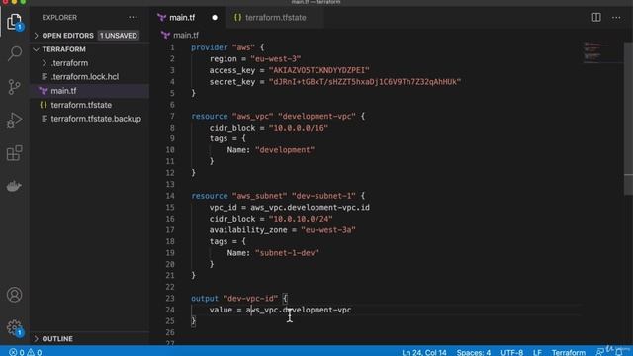Open the errors and warnings status indicator
Image resolution: width=633 pixels, height=356 pixels.
[25, 352]
